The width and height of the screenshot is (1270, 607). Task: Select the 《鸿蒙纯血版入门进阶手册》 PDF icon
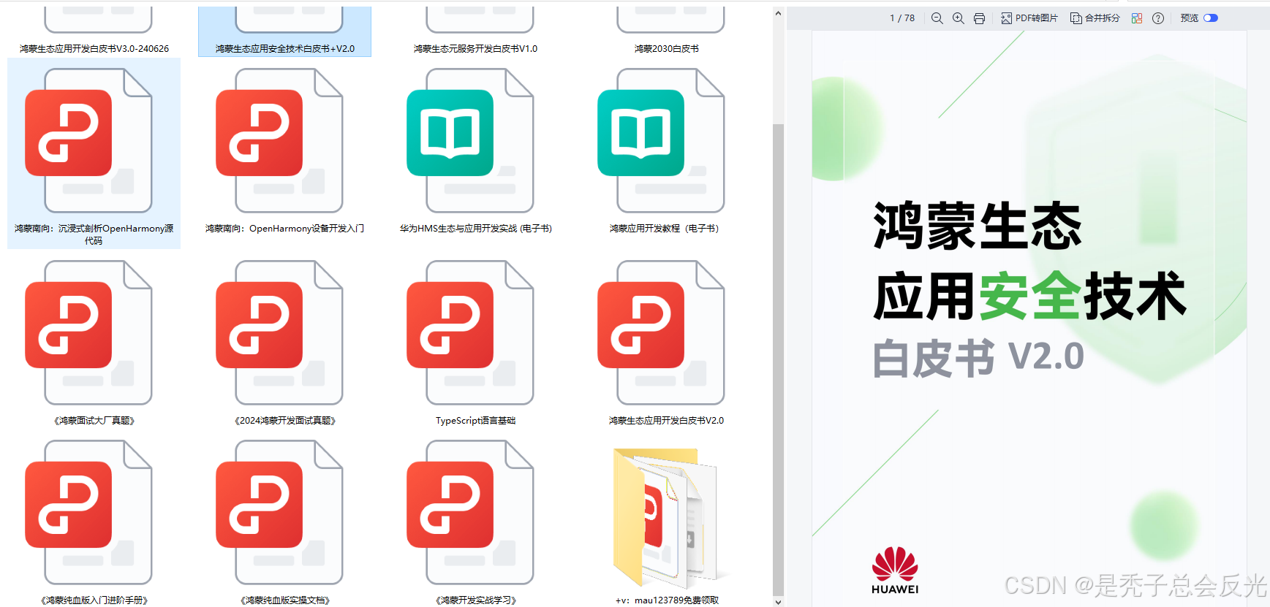(88, 512)
